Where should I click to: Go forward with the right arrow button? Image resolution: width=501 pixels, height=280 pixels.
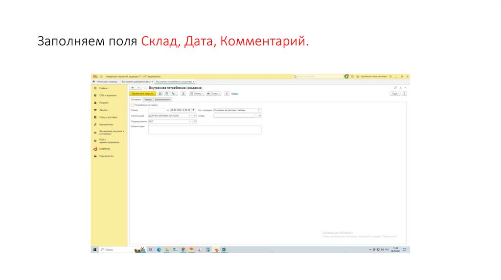(x=138, y=88)
